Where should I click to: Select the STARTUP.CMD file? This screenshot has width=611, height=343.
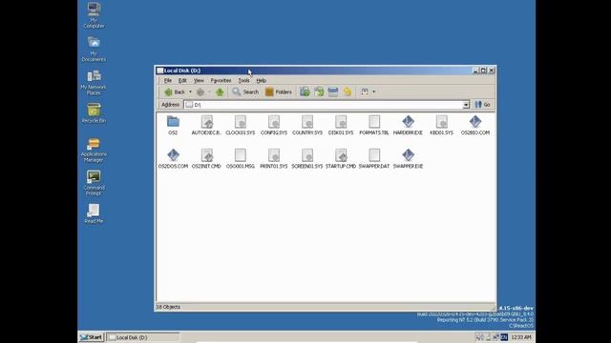tap(341, 159)
